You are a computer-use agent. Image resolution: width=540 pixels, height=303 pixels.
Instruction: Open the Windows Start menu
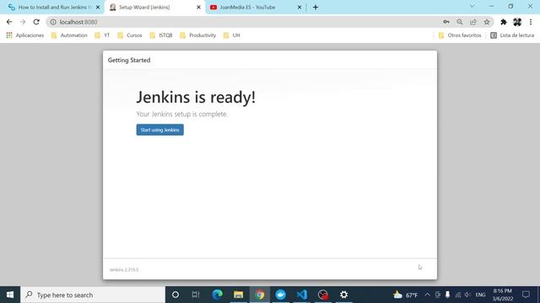pyautogui.click(x=10, y=295)
